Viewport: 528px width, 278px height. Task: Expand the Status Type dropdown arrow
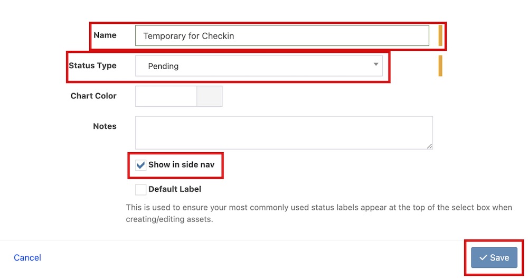pos(376,64)
